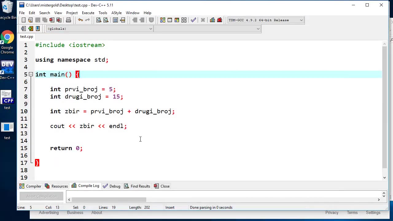Viewport: 393px width, 221px height.
Task: Open the Window menu
Action: coord(133,13)
